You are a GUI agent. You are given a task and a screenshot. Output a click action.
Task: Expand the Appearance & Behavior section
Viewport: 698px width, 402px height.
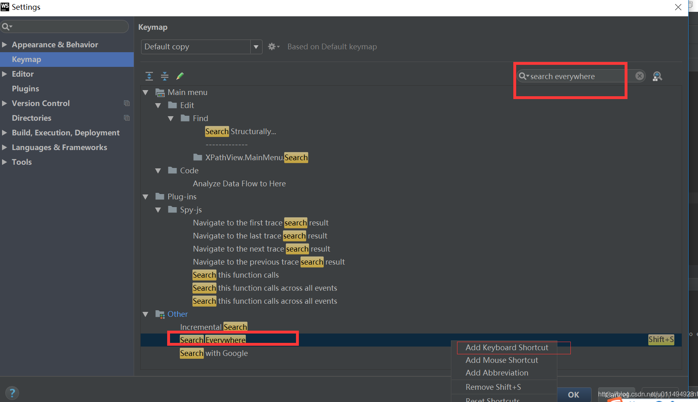[4, 44]
